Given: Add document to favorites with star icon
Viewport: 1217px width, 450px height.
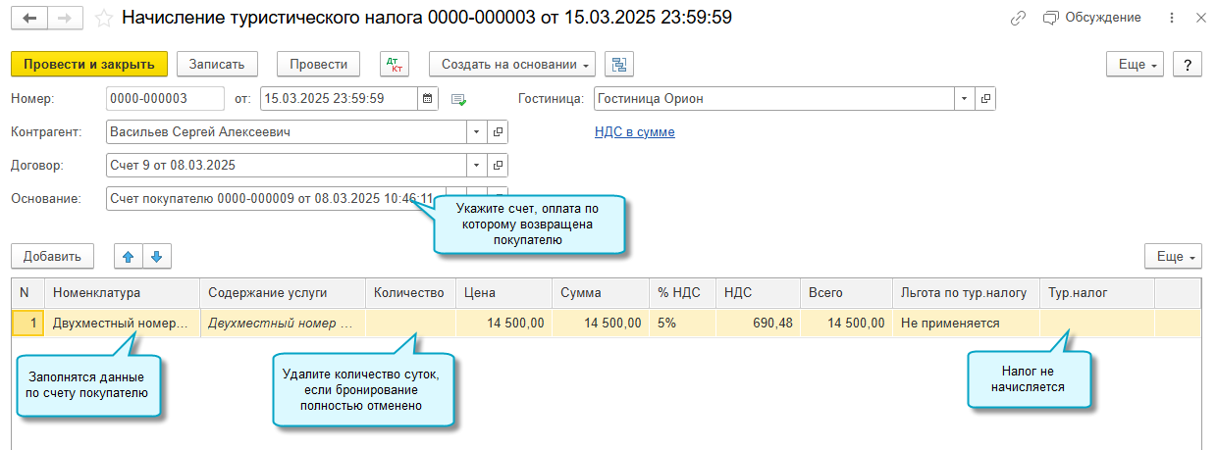Looking at the screenshot, I should [x=100, y=18].
